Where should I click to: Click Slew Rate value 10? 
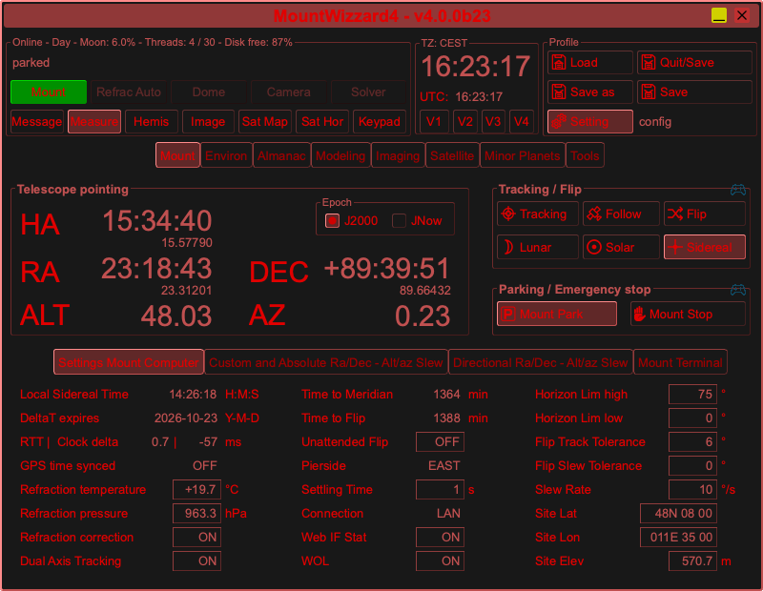pyautogui.click(x=693, y=489)
